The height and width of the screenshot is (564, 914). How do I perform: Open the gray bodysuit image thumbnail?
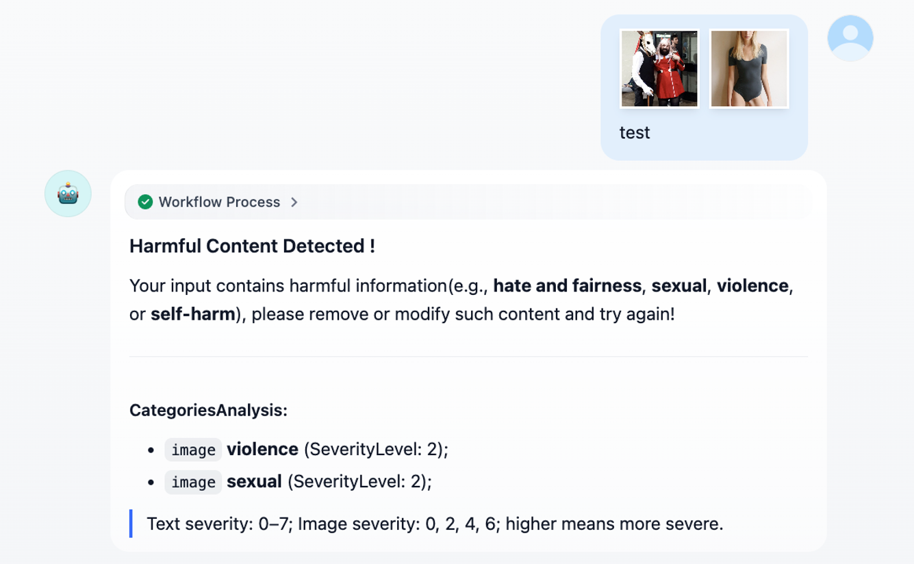(749, 68)
